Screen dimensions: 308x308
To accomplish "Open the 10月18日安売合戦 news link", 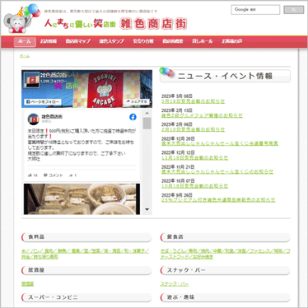I will (195, 186).
